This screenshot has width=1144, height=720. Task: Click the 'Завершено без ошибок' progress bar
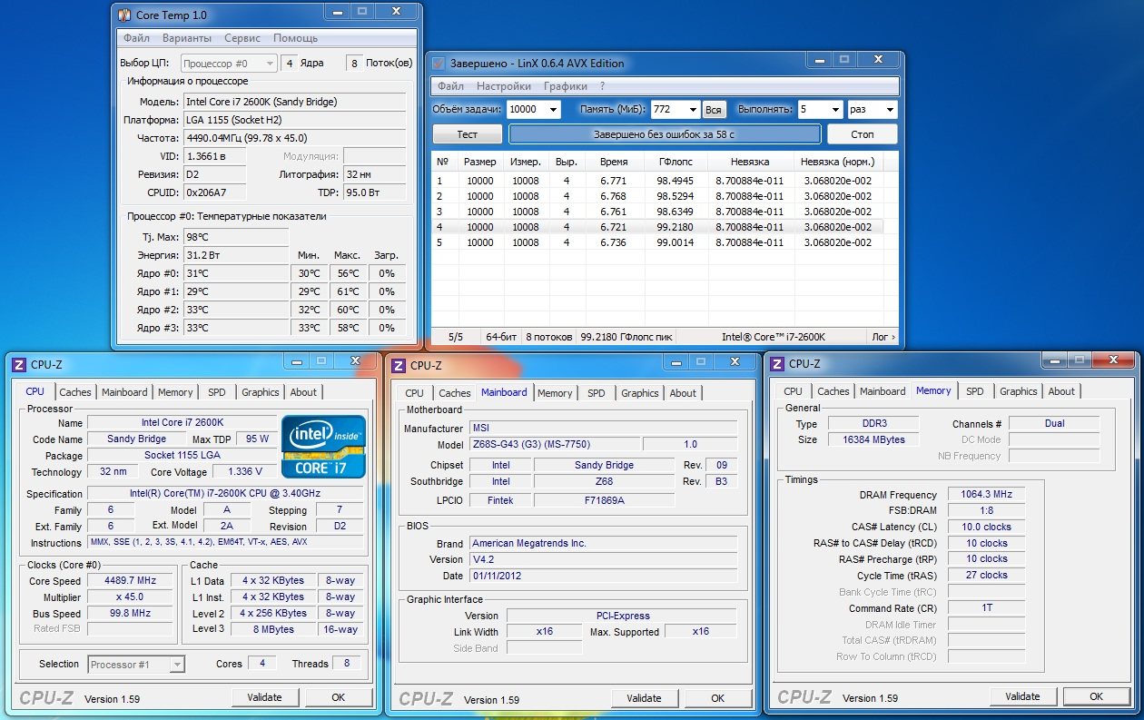[x=664, y=134]
